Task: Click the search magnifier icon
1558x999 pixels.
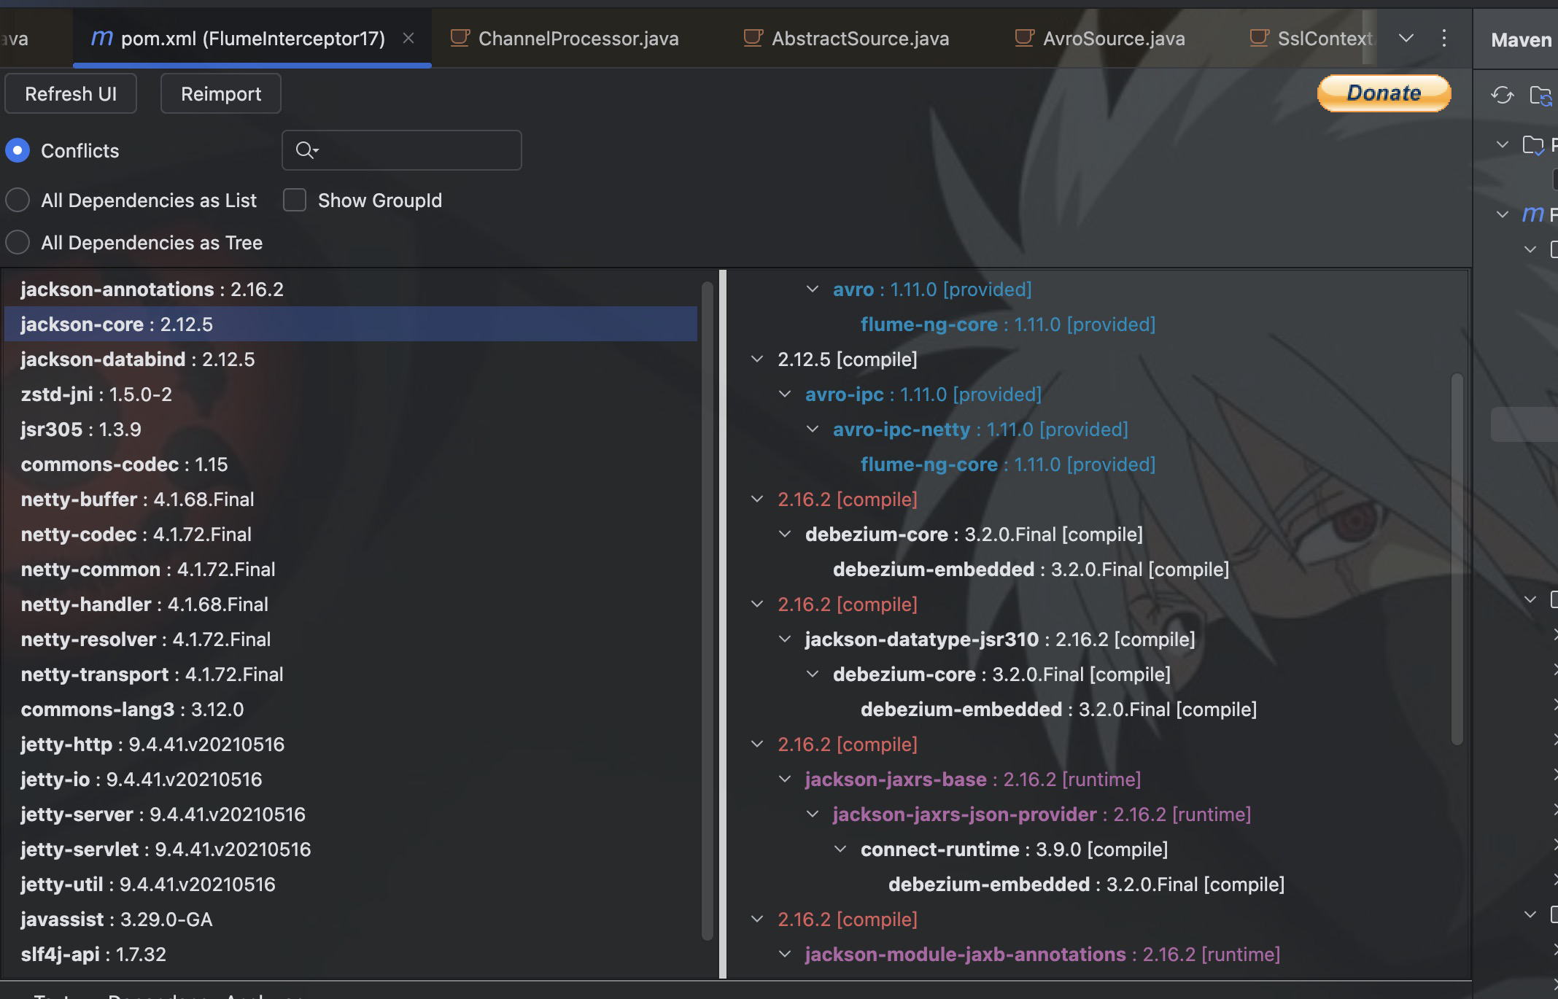Action: coord(306,150)
